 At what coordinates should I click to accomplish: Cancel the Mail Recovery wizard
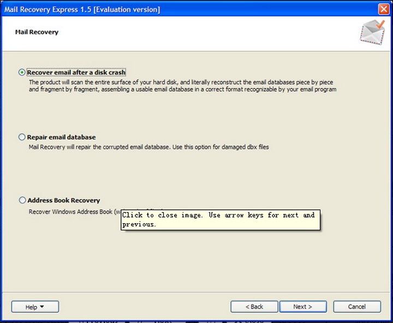tap(357, 307)
